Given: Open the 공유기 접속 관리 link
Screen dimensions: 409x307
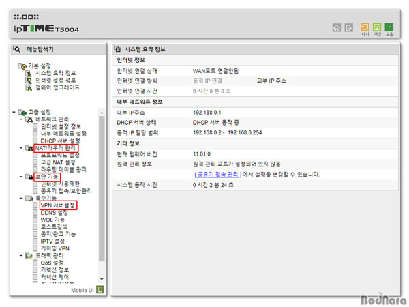Looking at the screenshot, I should [215, 174].
